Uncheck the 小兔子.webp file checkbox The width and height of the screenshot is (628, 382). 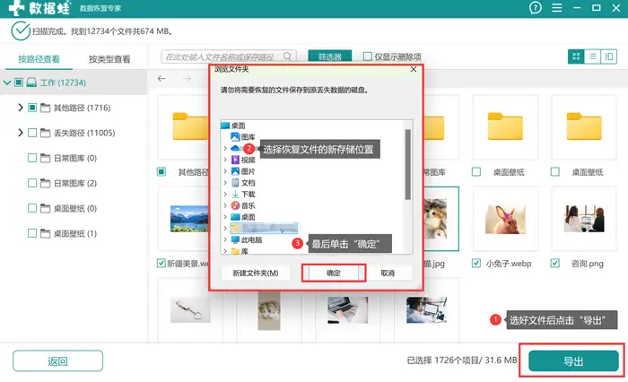(x=476, y=263)
